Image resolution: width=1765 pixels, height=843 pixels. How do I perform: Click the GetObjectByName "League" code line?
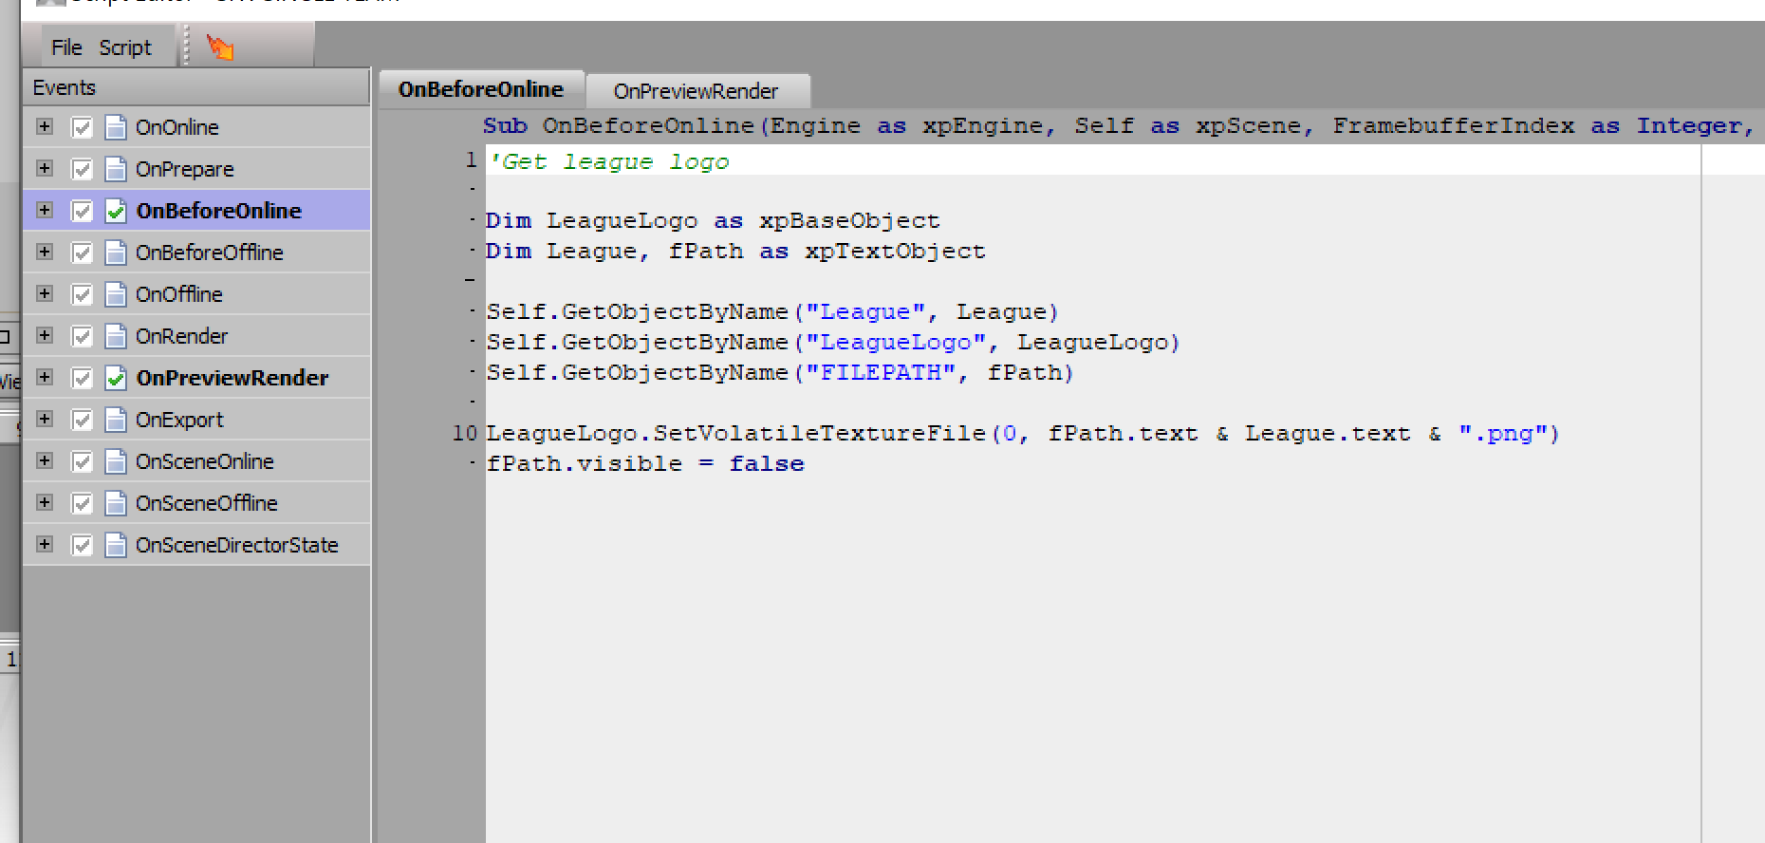tap(772, 312)
